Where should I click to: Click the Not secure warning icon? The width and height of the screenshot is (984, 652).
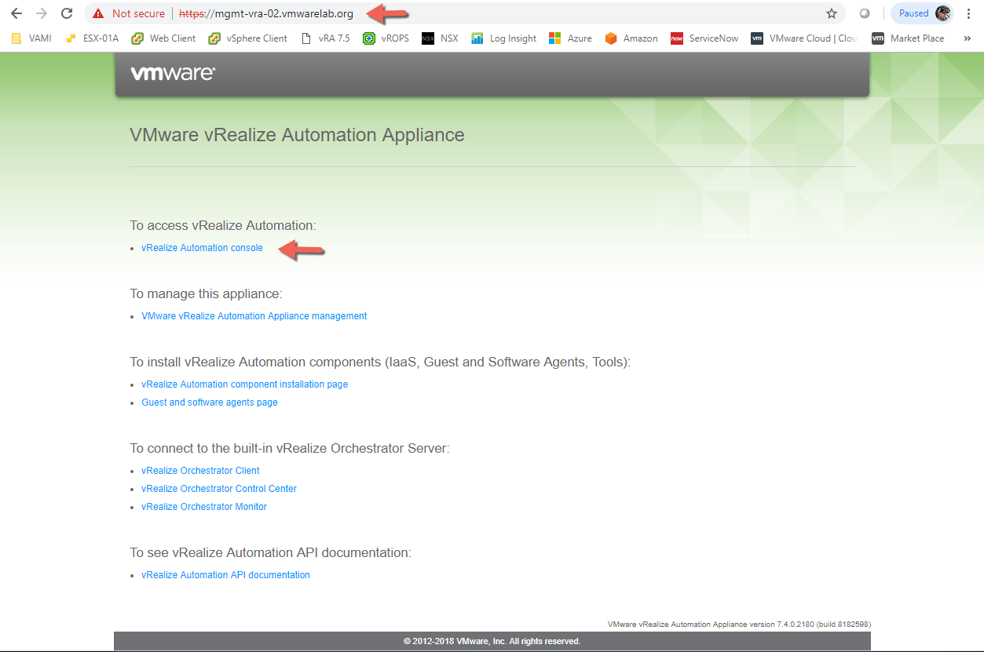pyautogui.click(x=98, y=13)
